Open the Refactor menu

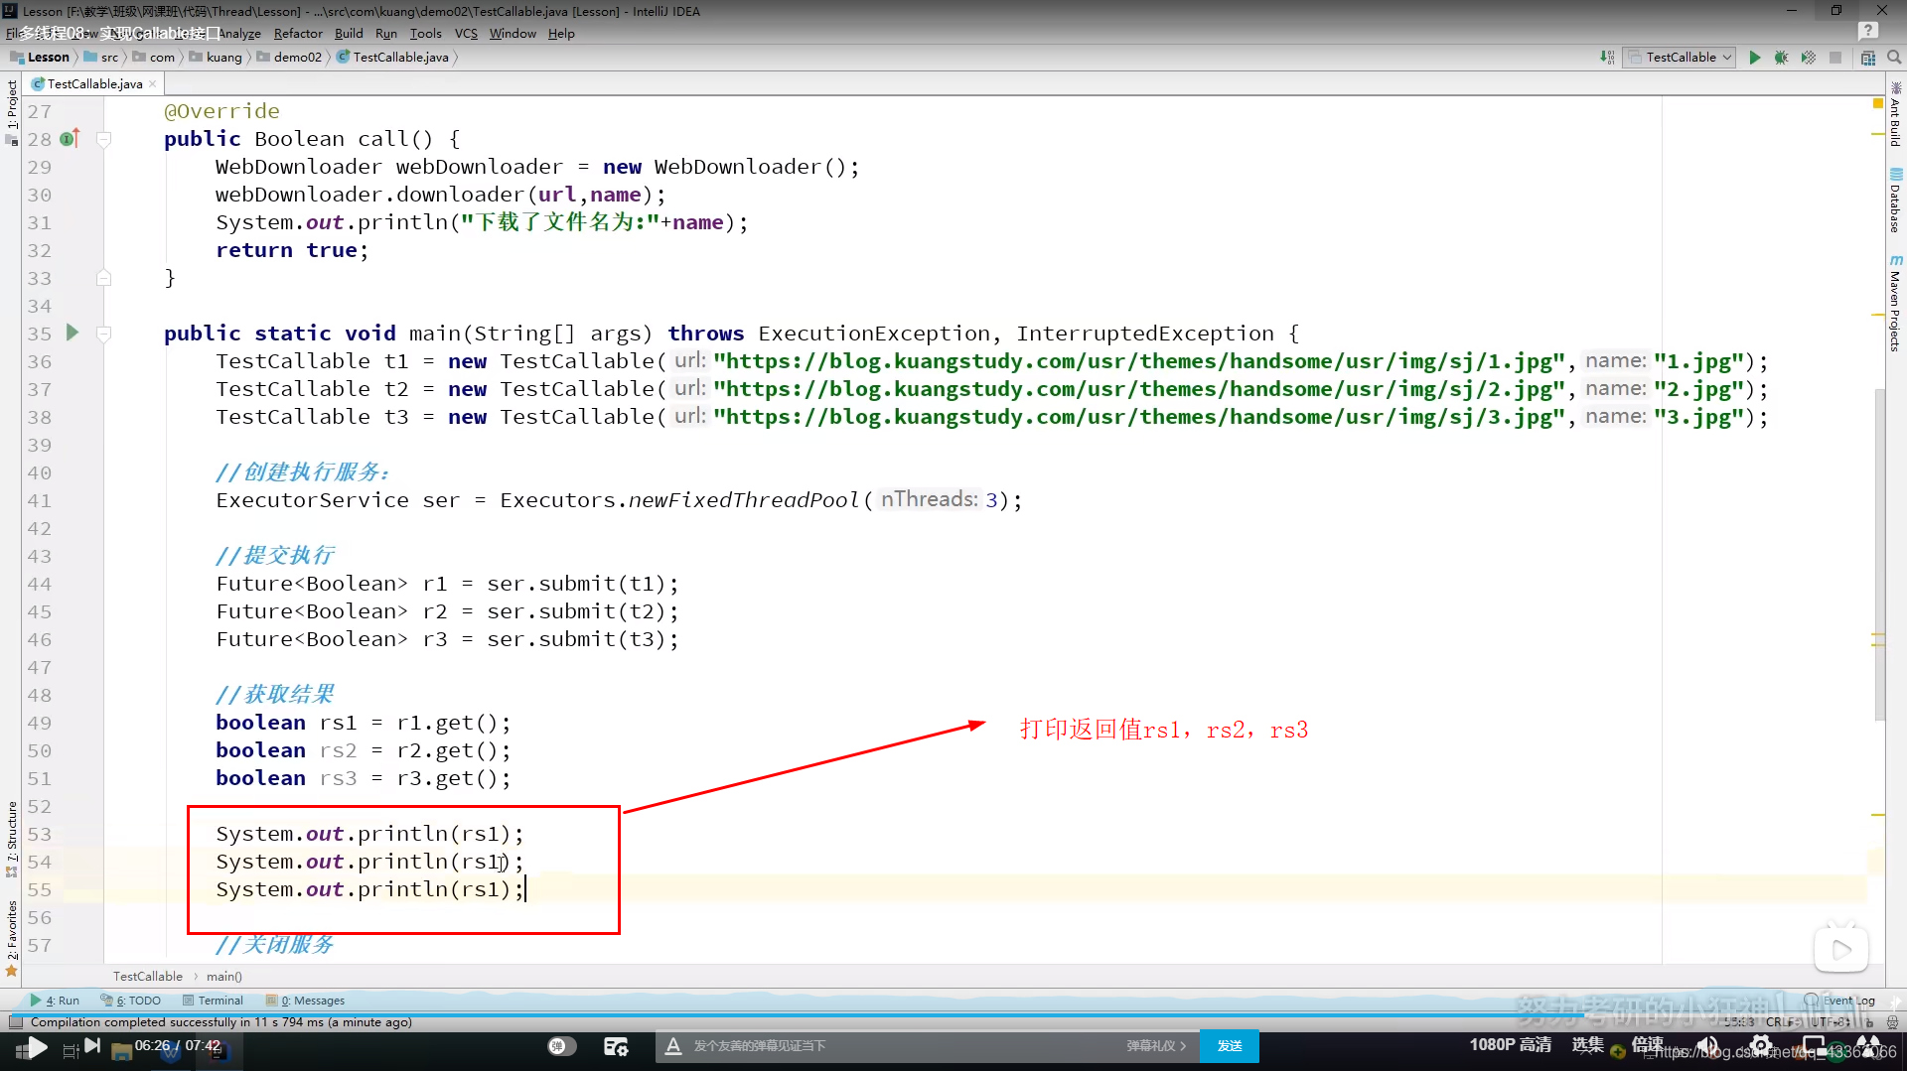[298, 33]
